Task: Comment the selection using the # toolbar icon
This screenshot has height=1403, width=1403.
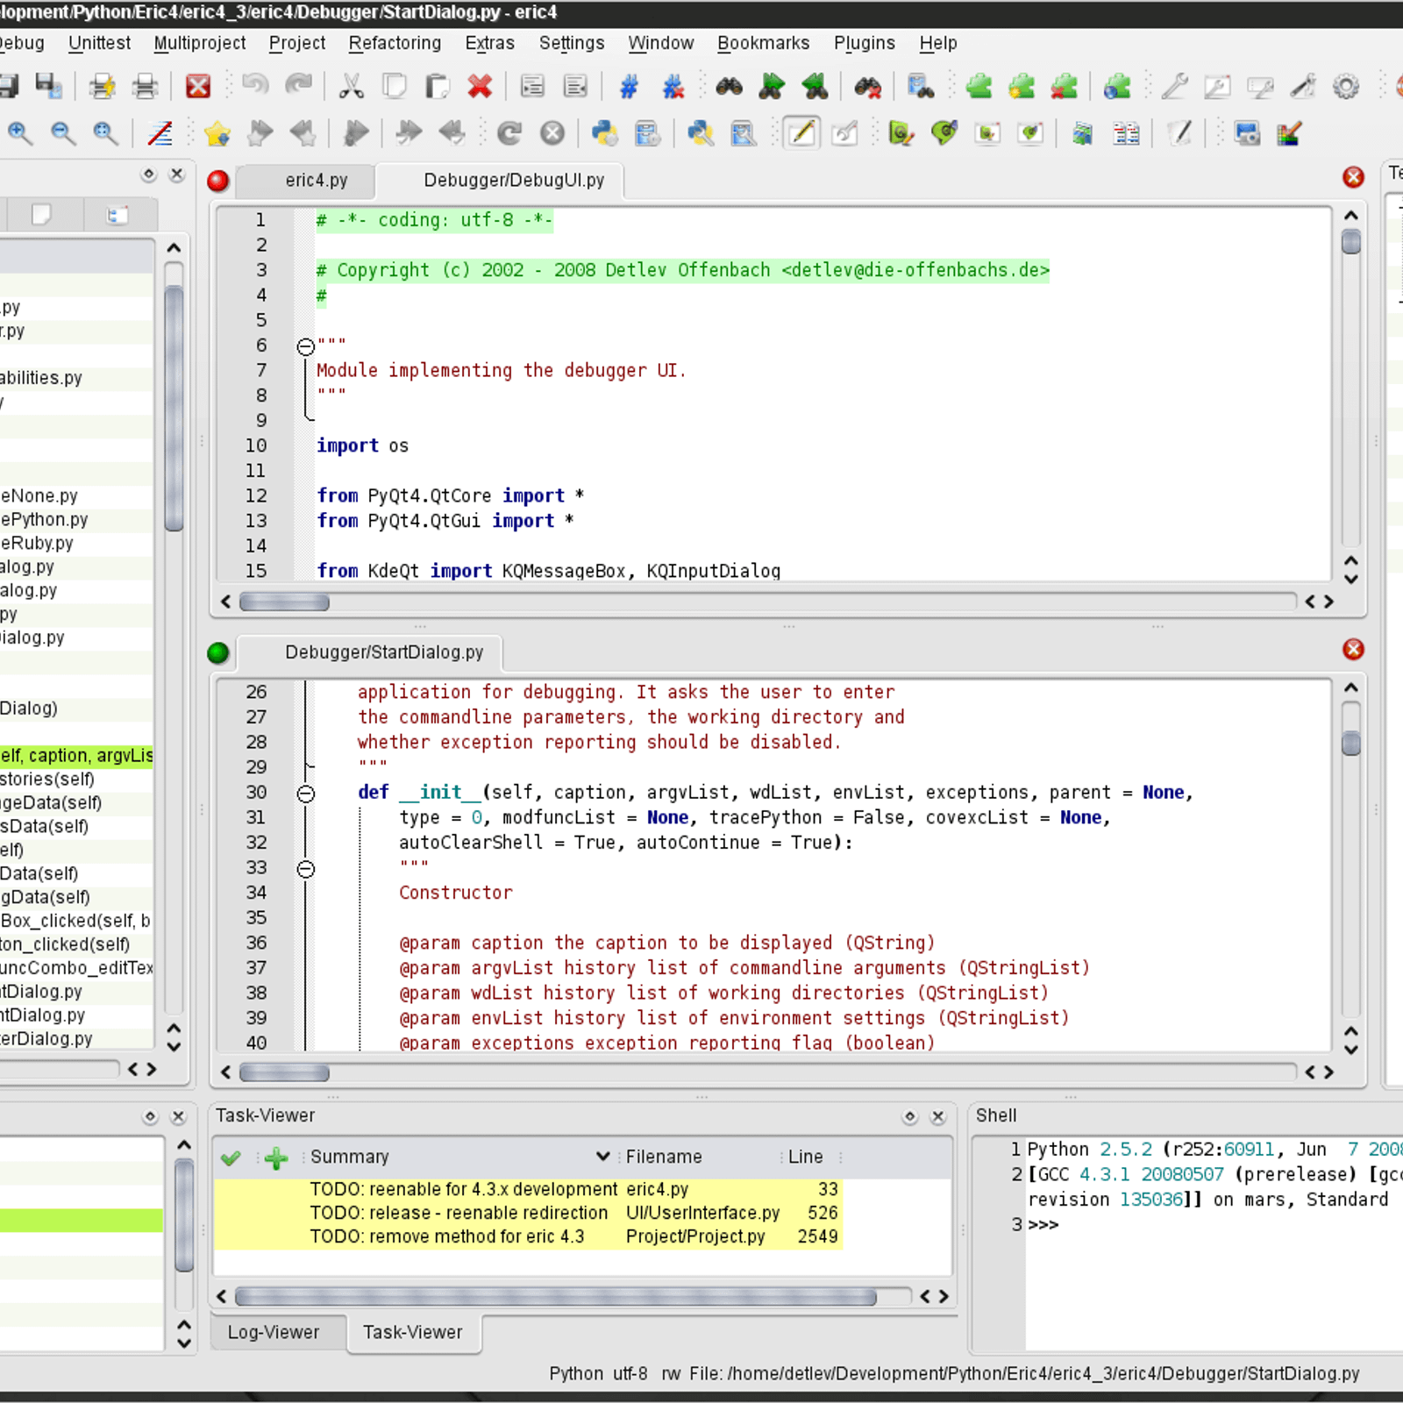Action: [628, 86]
